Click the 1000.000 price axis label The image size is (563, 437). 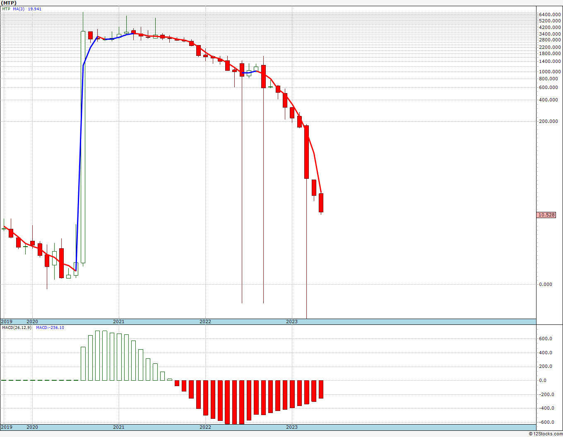550,72
